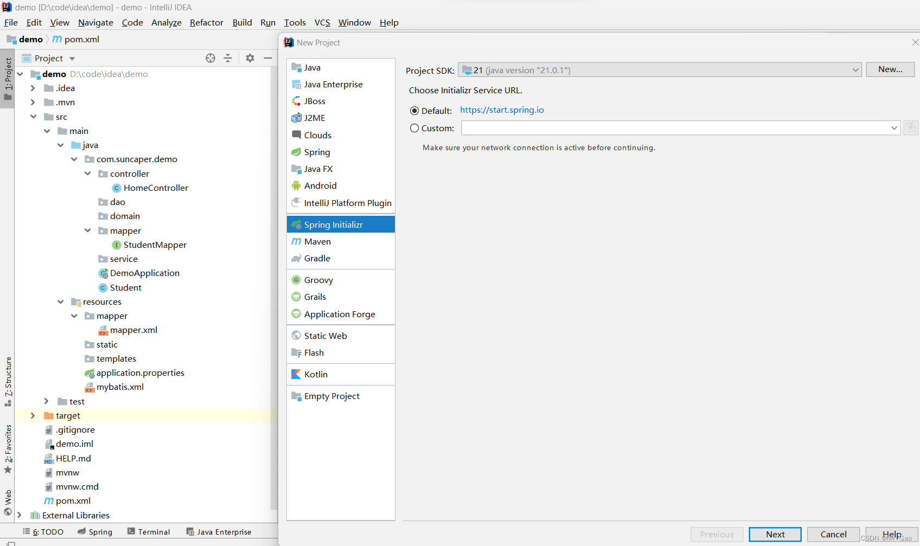Open Custom URL history dropdown arrow

tap(894, 128)
